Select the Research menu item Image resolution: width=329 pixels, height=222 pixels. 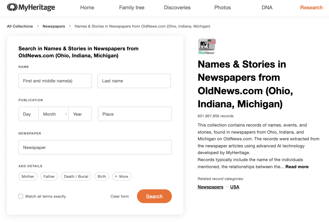tap(311, 7)
